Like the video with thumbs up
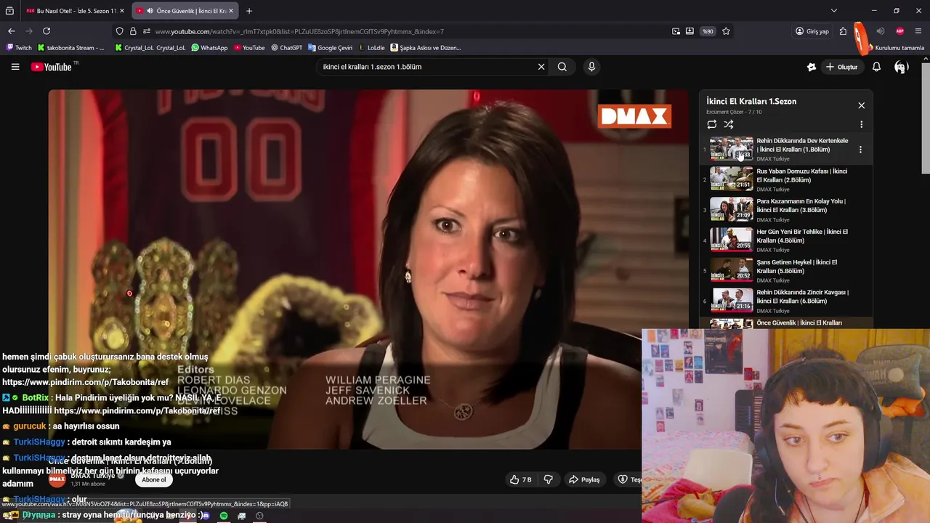Screen dimensions: 930x523 521,479
